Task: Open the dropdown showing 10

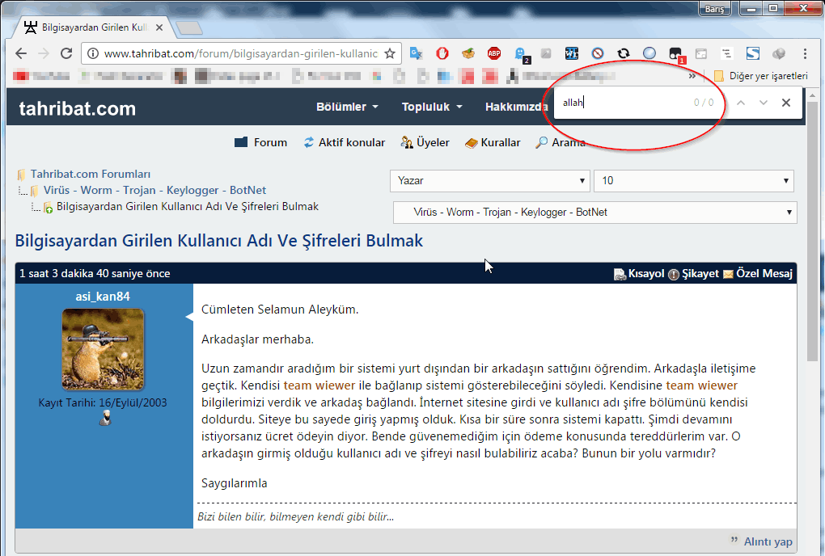Action: (x=693, y=181)
